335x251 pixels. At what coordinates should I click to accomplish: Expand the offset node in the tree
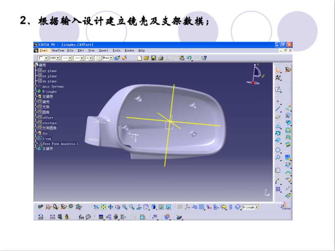37,118
